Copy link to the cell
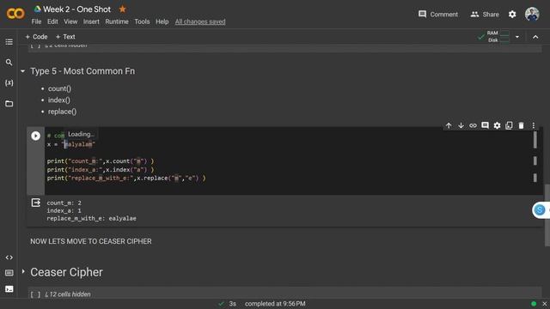Screen dimensions: 550x309 click(x=473, y=125)
